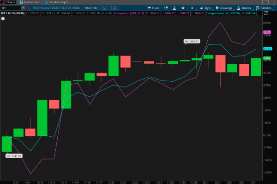Click RUT comparison L: 1848.78 value

pos(183,13)
